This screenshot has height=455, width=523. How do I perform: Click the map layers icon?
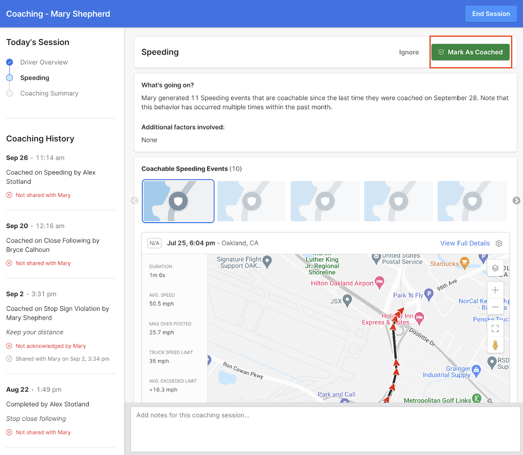[x=495, y=268]
